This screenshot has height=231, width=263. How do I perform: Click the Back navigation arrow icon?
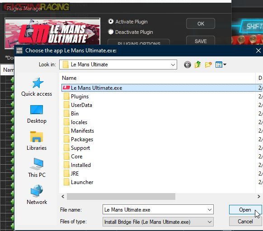coord(188,65)
